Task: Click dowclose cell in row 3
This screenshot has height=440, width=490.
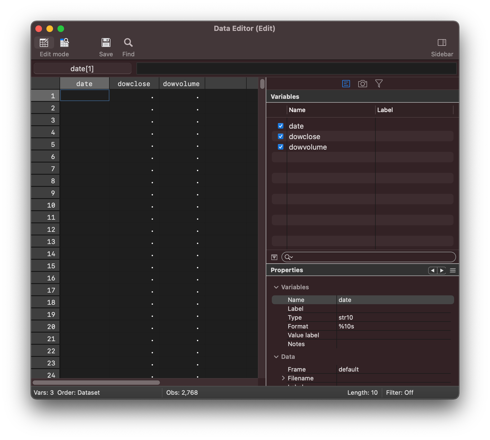Action: [134, 120]
